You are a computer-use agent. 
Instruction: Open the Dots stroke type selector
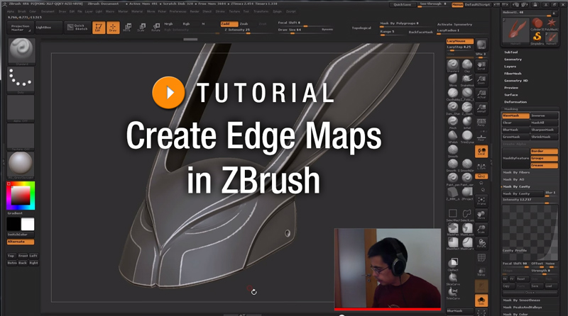[x=21, y=79]
